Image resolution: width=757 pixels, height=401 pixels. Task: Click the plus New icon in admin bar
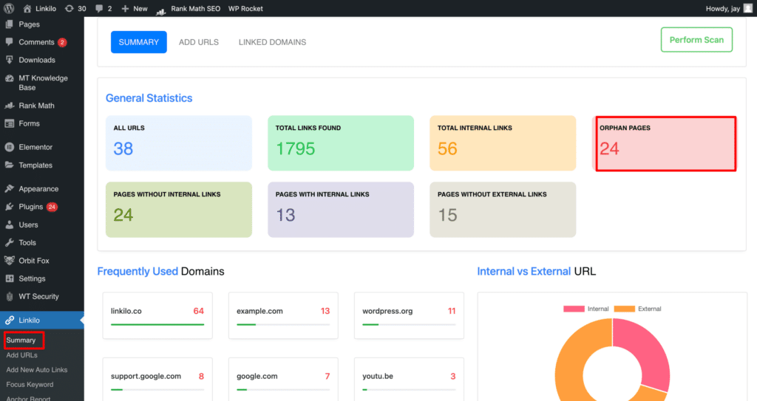coord(125,9)
